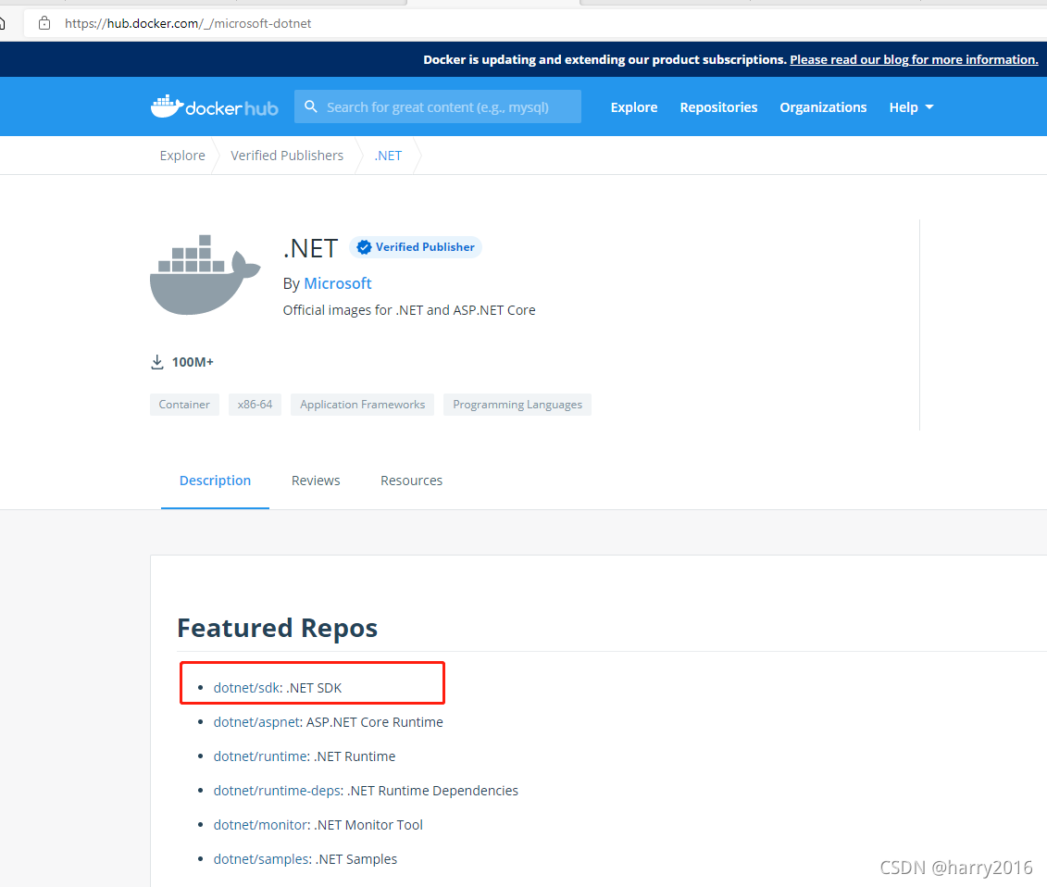The height and width of the screenshot is (887, 1047).
Task: Click the search magnifier icon
Action: coord(310,106)
